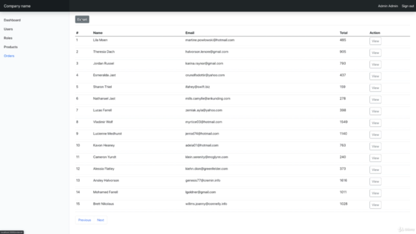416x234 pixels.
Task: Select email lgoldner@gmail.com
Action: coord(201,192)
